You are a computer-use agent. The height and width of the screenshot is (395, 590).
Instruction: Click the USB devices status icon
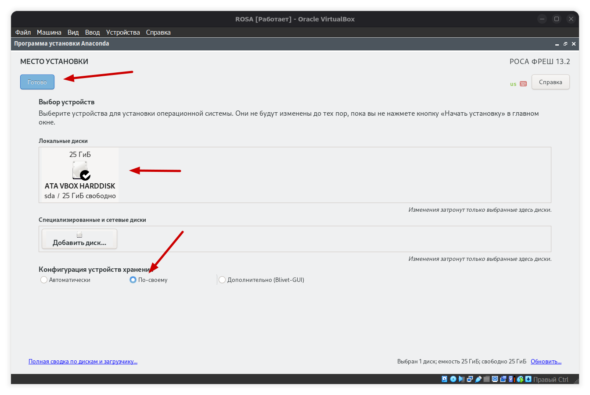478,379
